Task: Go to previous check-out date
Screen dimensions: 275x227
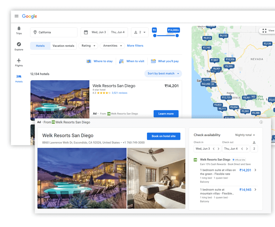Action: tap(242, 149)
